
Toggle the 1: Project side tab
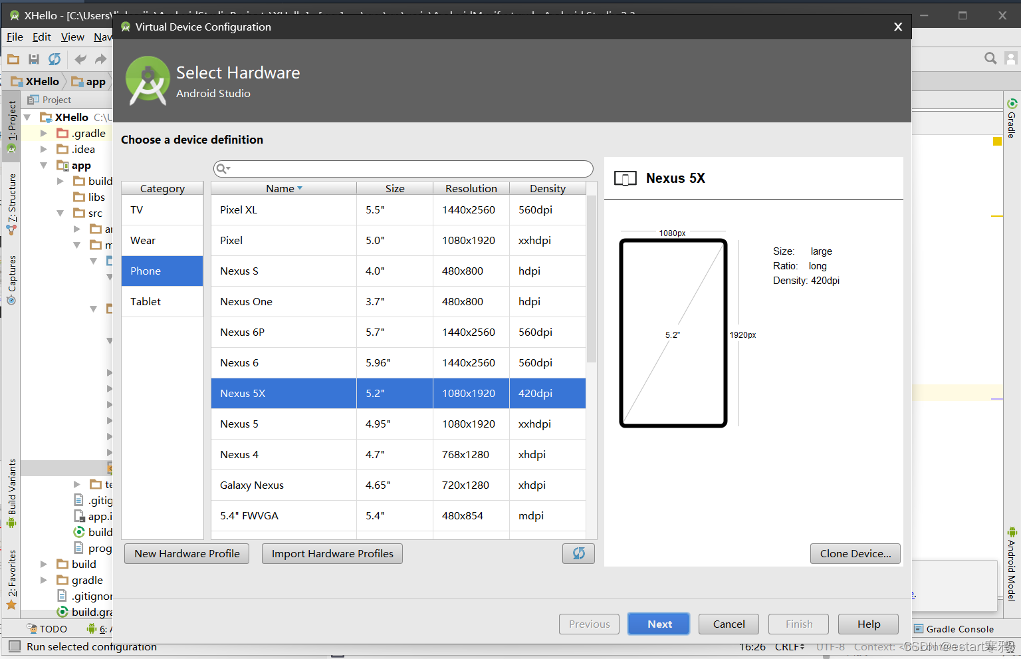tap(11, 127)
